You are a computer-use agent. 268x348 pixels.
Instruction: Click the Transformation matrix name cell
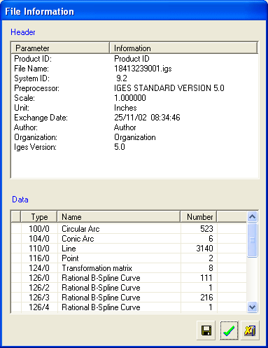pyautogui.click(x=119, y=268)
